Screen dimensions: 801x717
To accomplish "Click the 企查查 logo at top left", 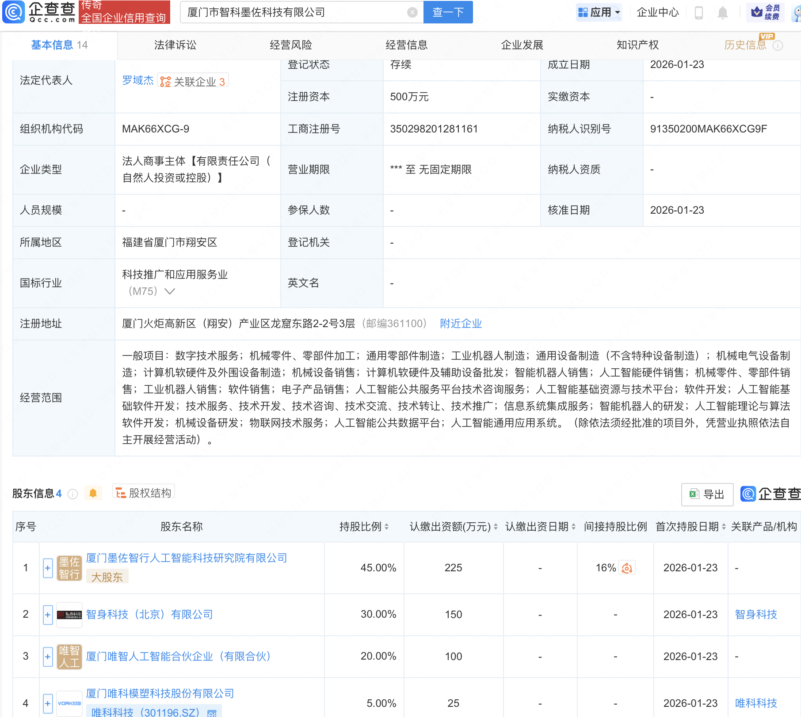I will pyautogui.click(x=38, y=12).
